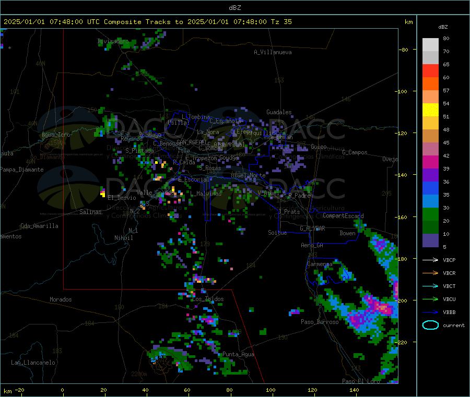The width and height of the screenshot is (470, 397).
Task: Click the Soitue location label
Action: (277, 233)
